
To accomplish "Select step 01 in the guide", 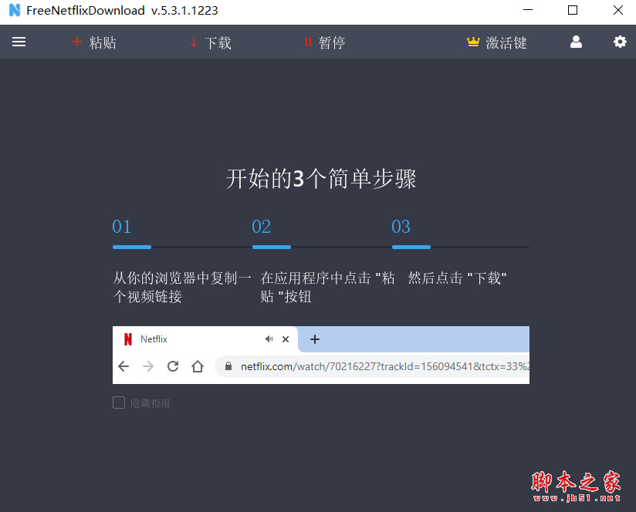I will [122, 227].
